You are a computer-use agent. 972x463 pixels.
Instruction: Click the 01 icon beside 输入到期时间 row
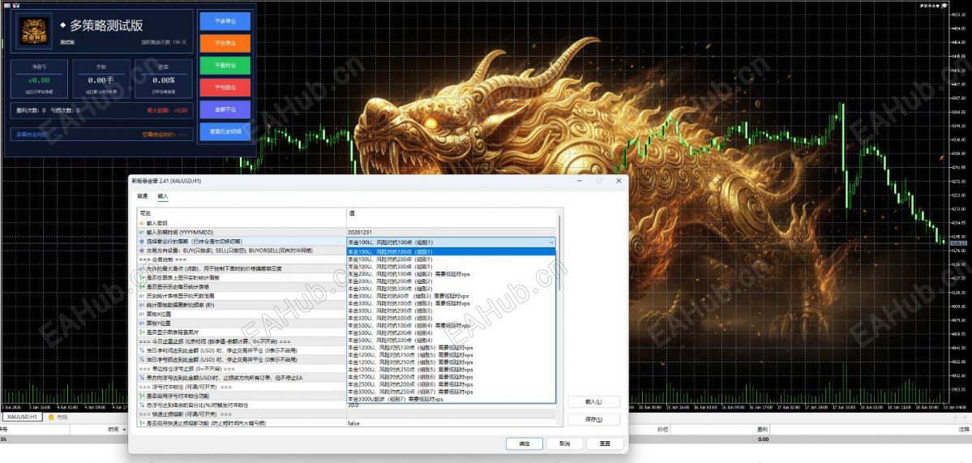point(141,233)
